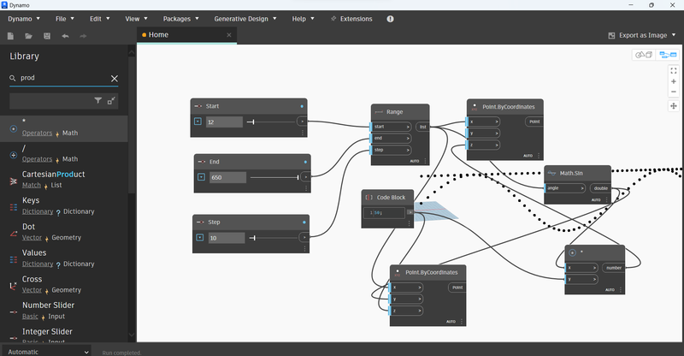Click the Basic link under Number Slider
The image size is (684, 356).
pos(30,317)
